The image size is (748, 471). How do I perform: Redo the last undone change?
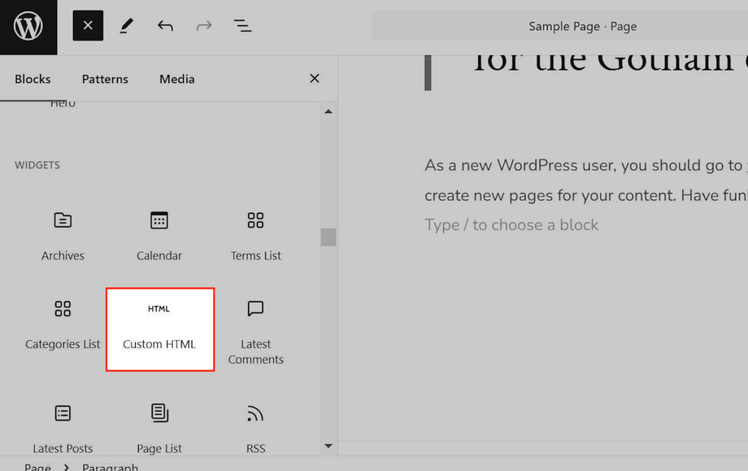coord(204,26)
